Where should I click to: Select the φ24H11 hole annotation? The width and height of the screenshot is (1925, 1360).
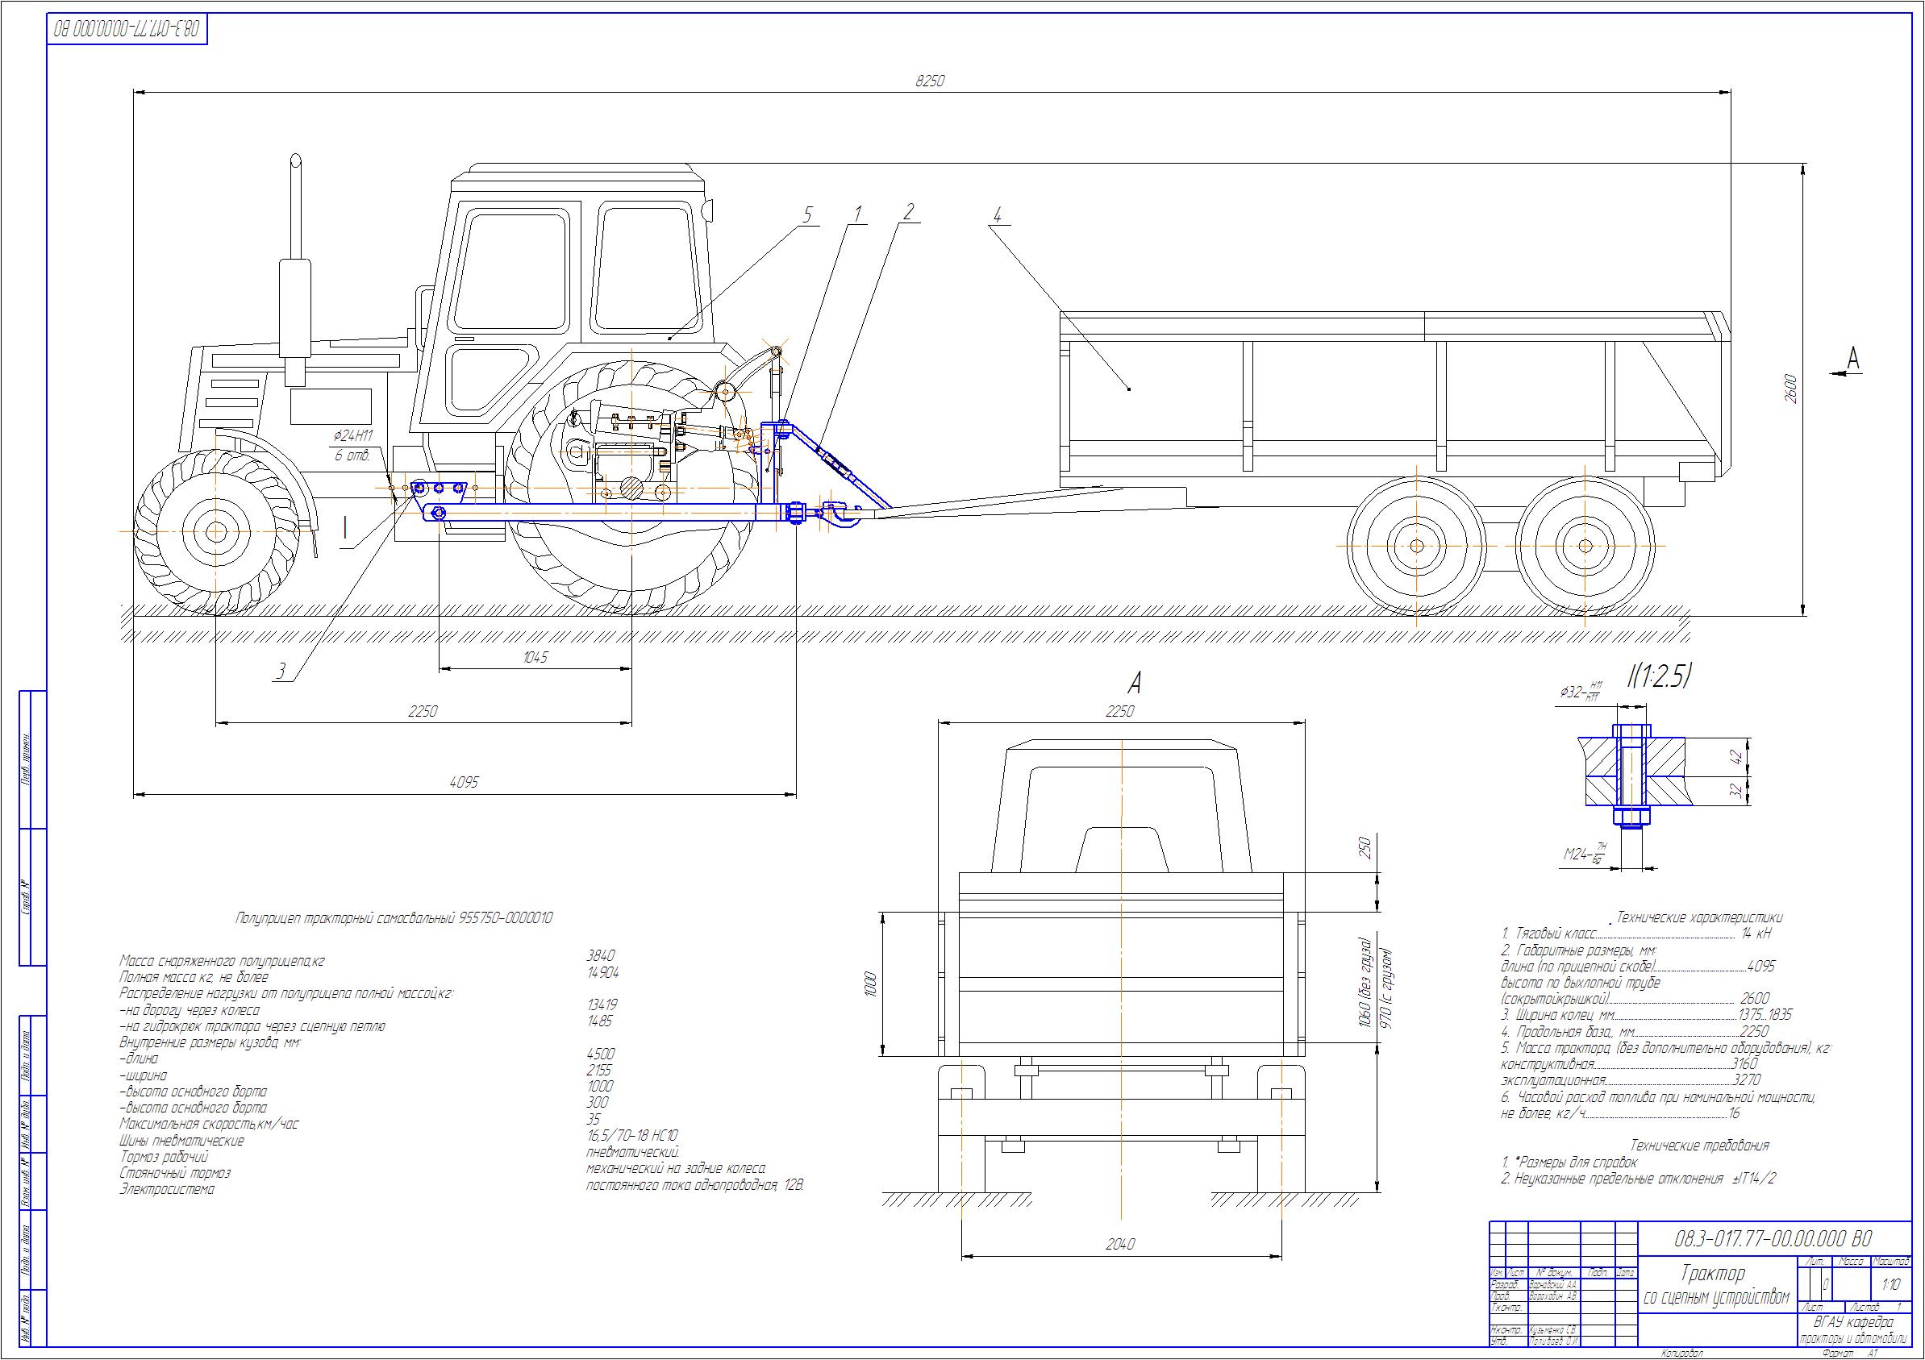(x=352, y=436)
